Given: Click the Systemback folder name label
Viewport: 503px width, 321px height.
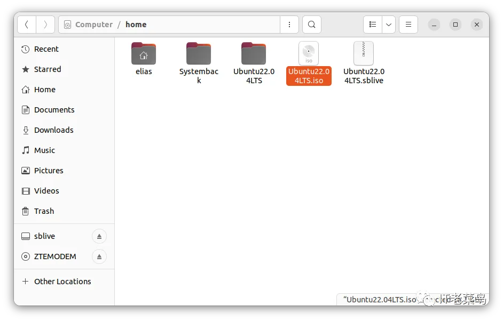Looking at the screenshot, I should click(199, 76).
